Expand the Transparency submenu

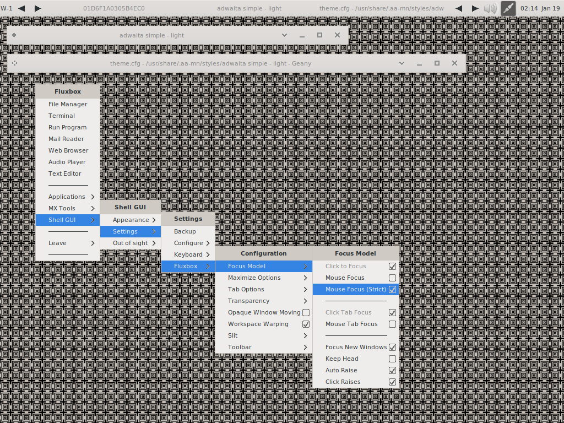(264, 301)
